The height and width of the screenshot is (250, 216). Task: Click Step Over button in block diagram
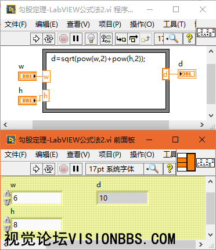coord(134,39)
